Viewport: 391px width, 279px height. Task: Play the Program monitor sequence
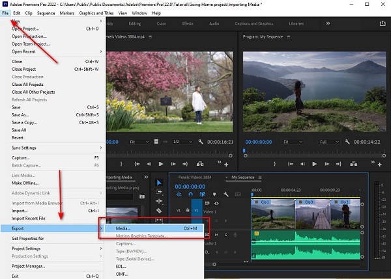(315, 164)
